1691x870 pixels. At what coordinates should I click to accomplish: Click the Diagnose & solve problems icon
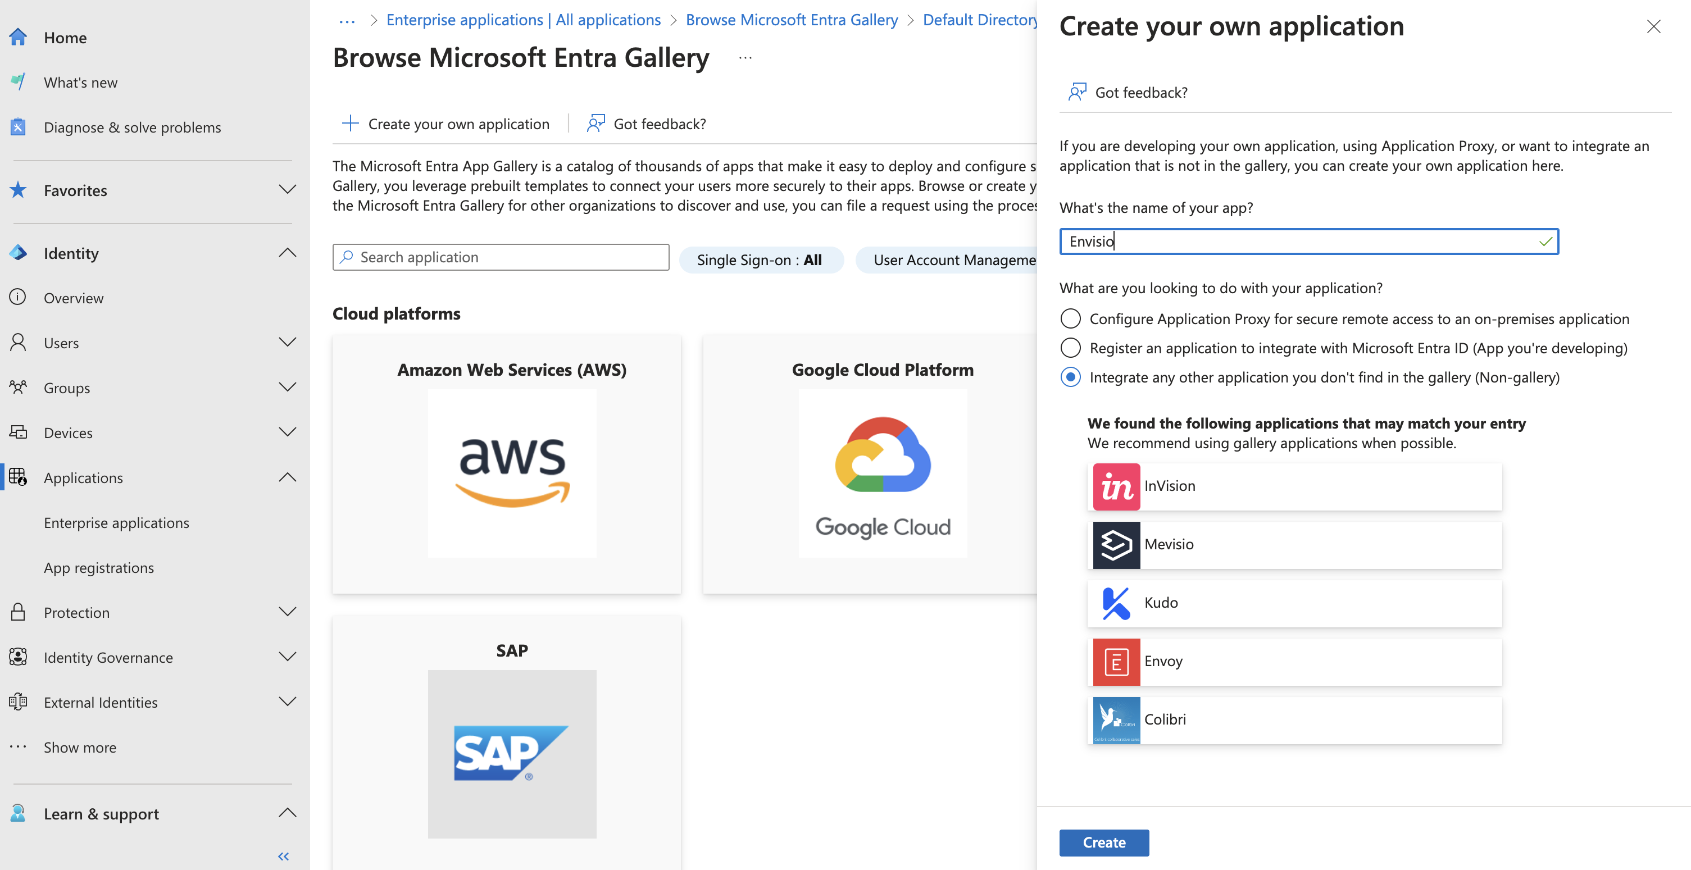pyautogui.click(x=19, y=126)
